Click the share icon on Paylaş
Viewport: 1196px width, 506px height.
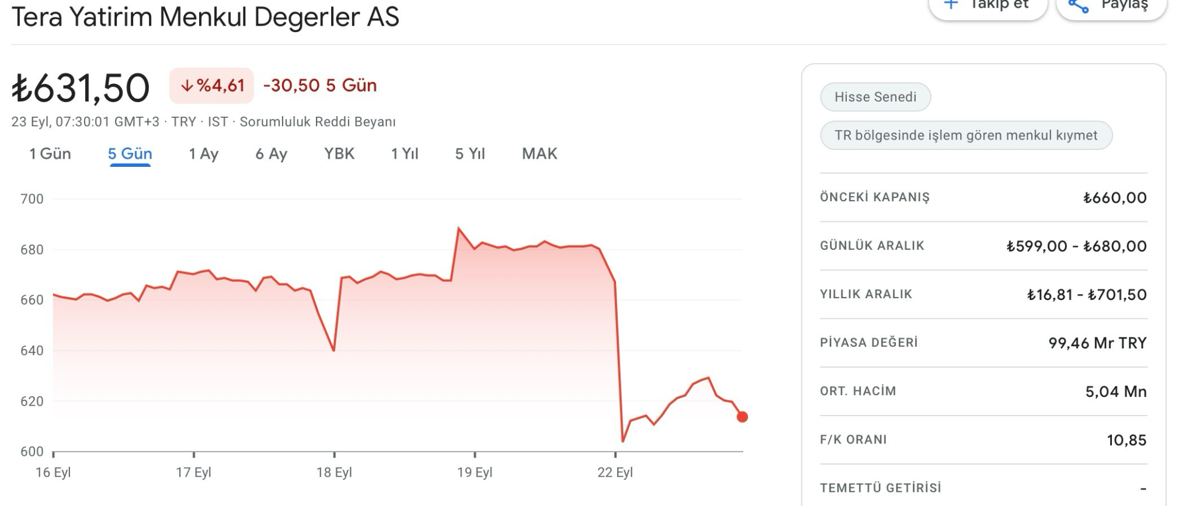(x=1078, y=6)
